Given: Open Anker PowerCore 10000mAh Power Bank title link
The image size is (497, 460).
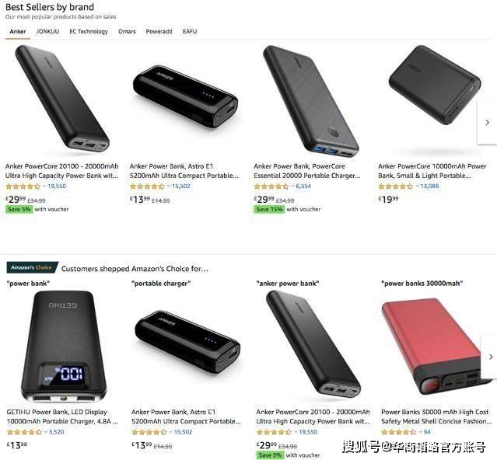Looking at the screenshot, I should coord(432,171).
